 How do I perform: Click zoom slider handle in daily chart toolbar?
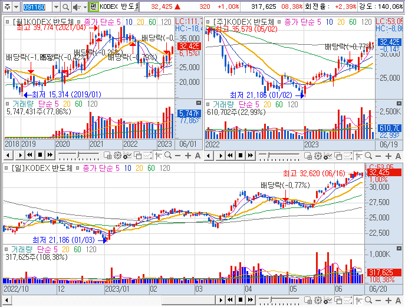pos(271,300)
